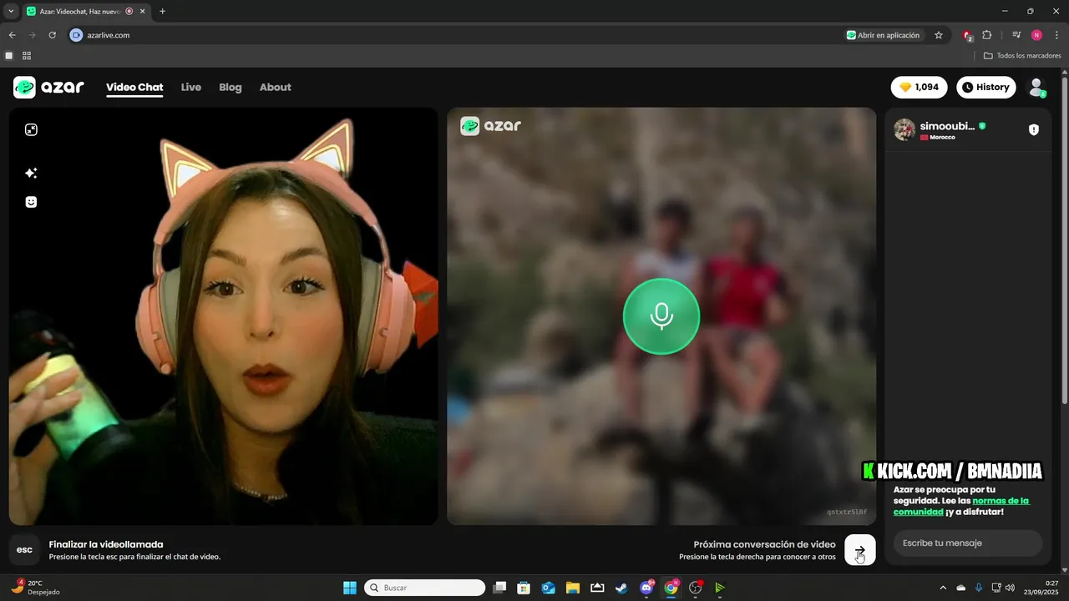The width and height of the screenshot is (1069, 601).
Task: Open the Windows Start menu
Action: click(350, 588)
